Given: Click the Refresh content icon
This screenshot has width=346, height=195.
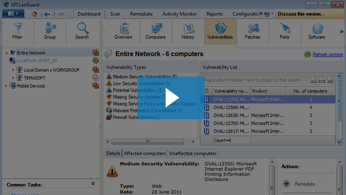Looking at the screenshot, I should (x=307, y=55).
